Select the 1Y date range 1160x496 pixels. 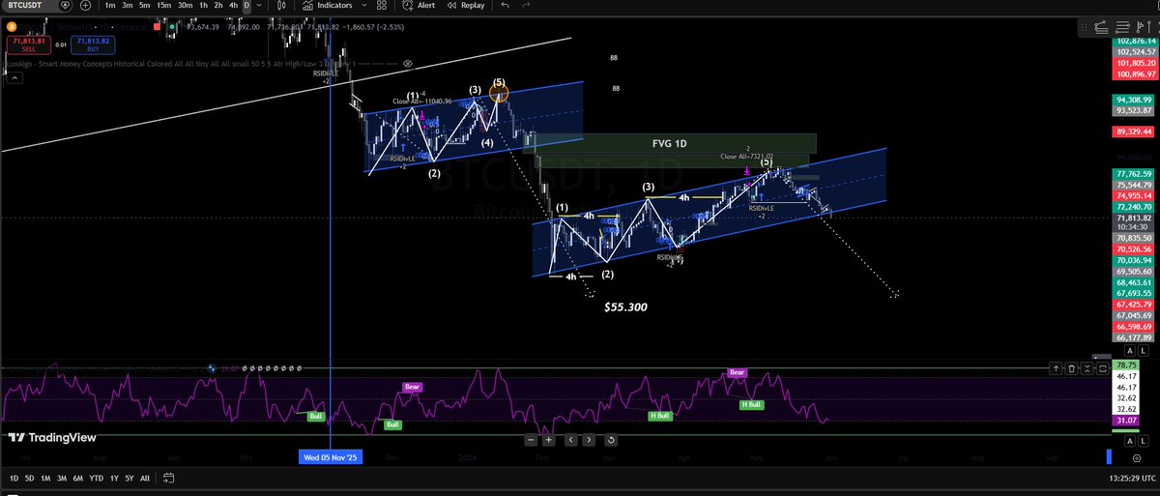tap(114, 479)
